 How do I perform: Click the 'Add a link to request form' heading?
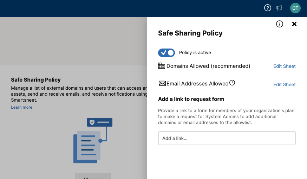click(x=191, y=99)
